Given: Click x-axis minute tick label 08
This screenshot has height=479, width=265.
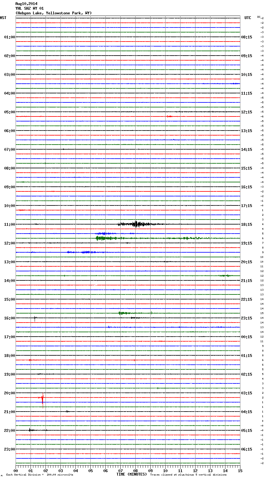Looking at the screenshot, I should coord(135,471).
